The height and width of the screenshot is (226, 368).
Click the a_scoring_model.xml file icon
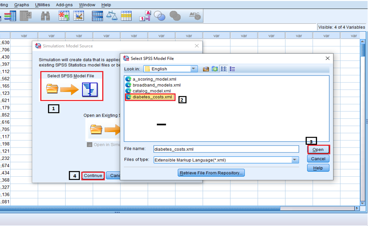point(128,79)
